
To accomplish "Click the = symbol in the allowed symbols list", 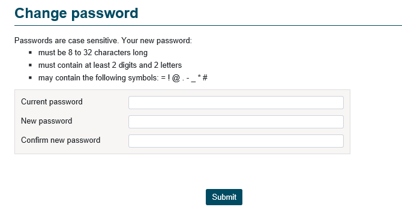I will point(163,77).
